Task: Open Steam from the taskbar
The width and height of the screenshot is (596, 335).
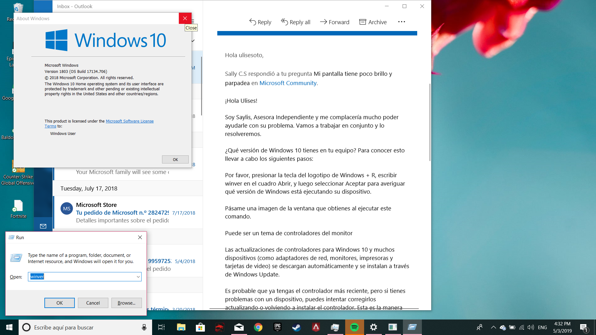Action: pyautogui.click(x=297, y=327)
